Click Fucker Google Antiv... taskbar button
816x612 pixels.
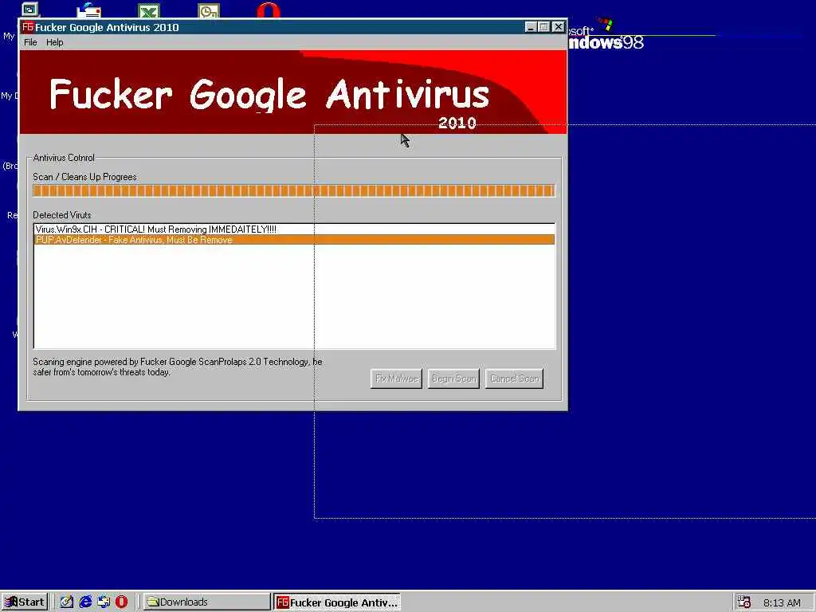click(337, 602)
